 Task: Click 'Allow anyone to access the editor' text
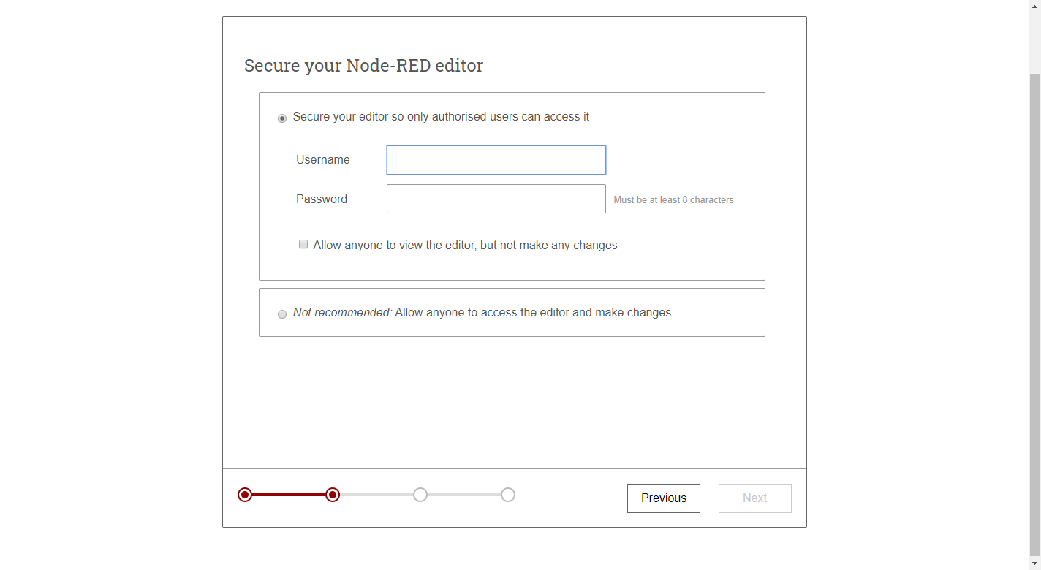pyautogui.click(x=482, y=312)
